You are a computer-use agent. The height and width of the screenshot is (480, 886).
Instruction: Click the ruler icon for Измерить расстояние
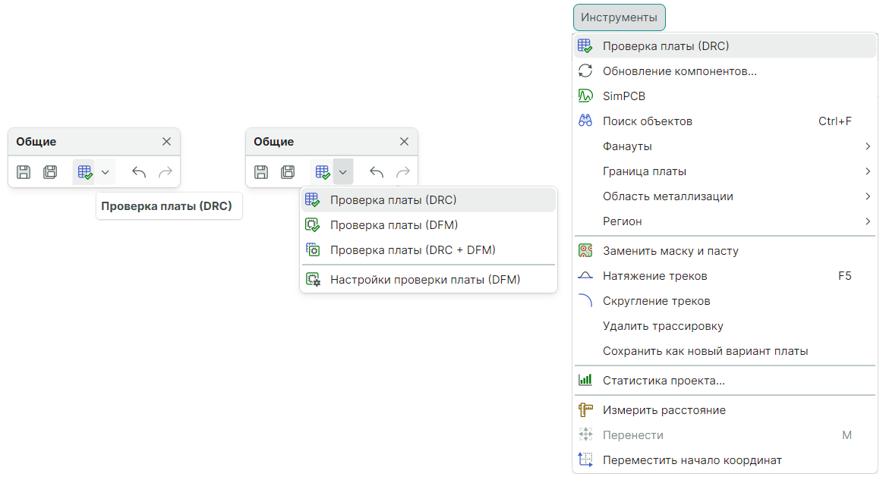click(x=585, y=410)
